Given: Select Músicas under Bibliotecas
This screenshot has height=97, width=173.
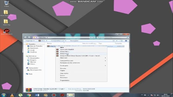Looking at the screenshot, I should tap(33, 62).
